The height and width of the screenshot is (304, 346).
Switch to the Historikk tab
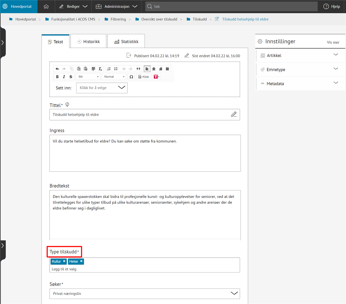coord(89,41)
